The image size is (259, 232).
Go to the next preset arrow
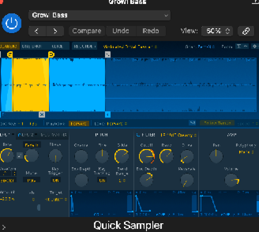click(55, 31)
